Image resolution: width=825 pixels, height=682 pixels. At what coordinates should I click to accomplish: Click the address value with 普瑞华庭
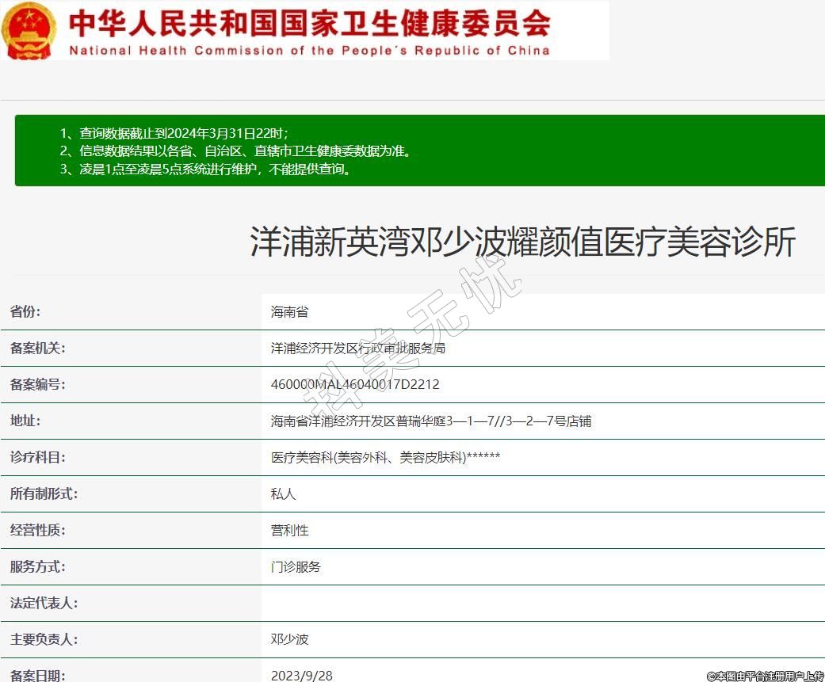point(430,421)
